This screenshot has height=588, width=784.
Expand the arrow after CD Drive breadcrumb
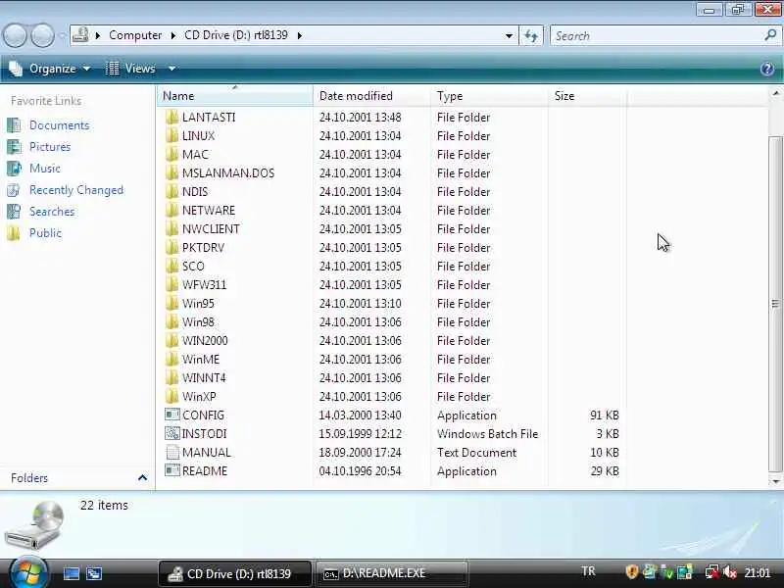click(x=300, y=35)
